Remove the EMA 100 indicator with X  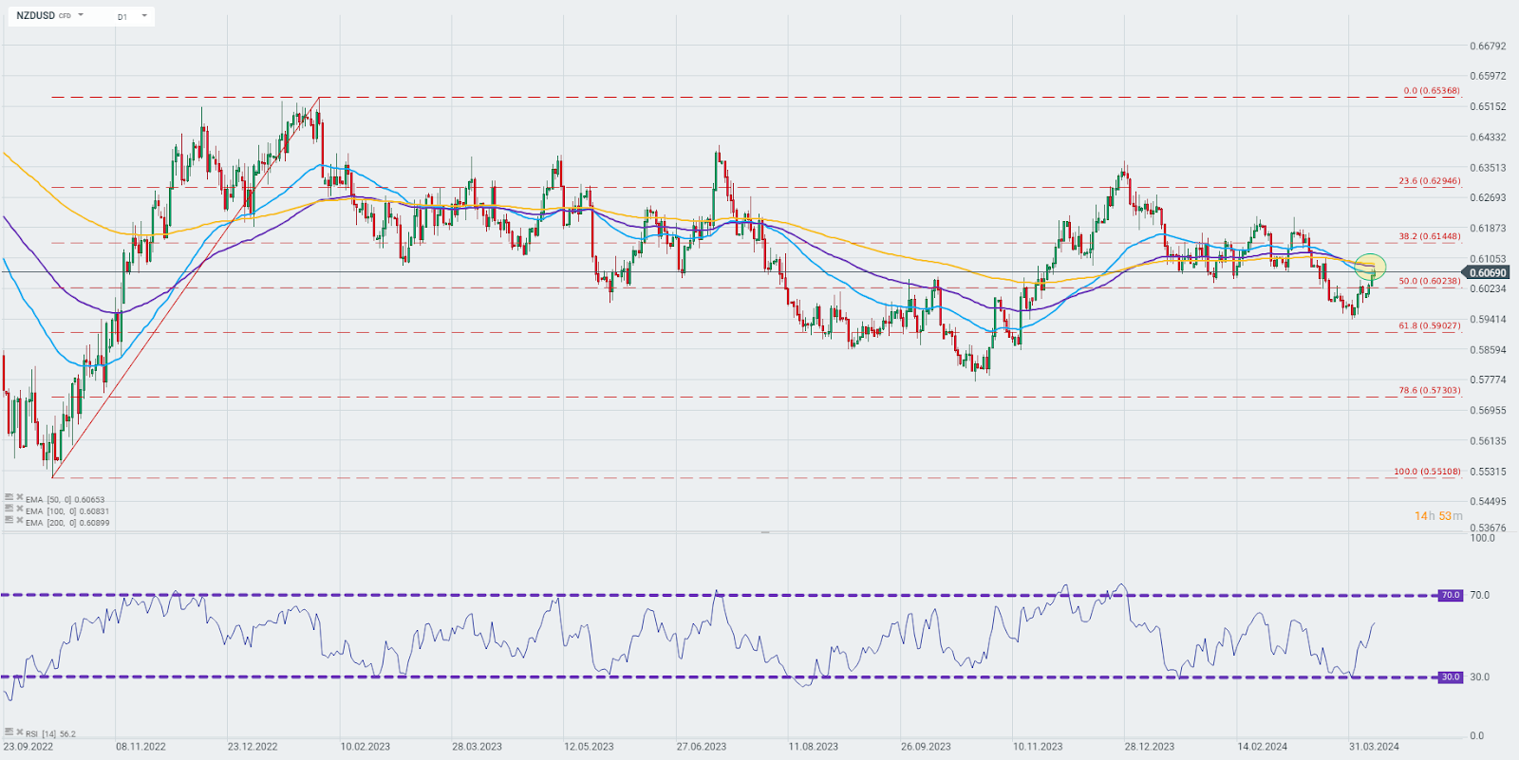click(19, 510)
